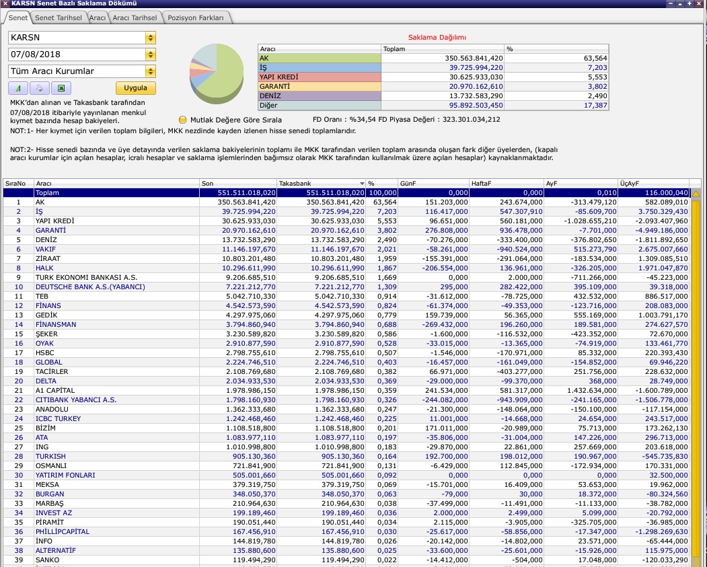This screenshot has height=567, width=707.
Task: Click the sort arrow in the Takasbank header
Action: (x=362, y=184)
